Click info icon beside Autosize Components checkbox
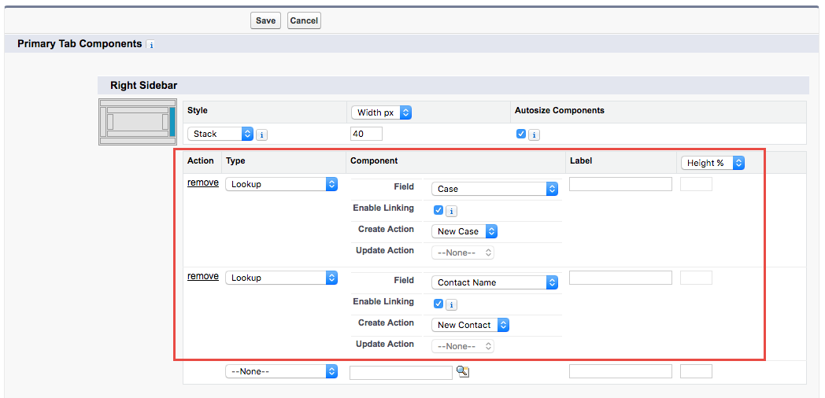 pos(534,135)
